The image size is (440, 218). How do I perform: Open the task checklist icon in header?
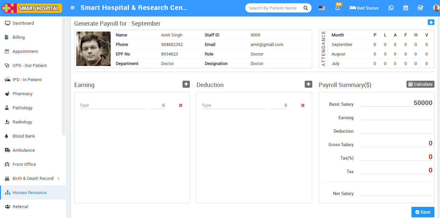pos(420,8)
